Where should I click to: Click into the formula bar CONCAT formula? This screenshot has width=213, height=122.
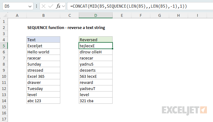pyautogui.click(x=128, y=6)
